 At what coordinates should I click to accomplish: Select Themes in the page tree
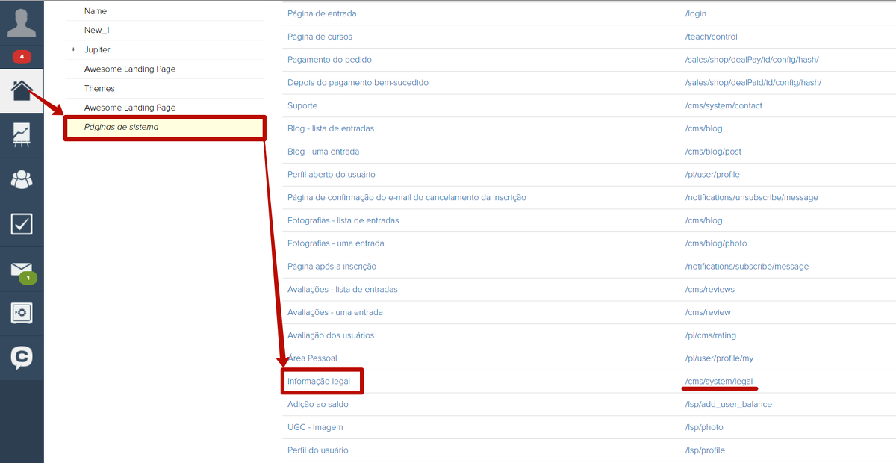[99, 88]
